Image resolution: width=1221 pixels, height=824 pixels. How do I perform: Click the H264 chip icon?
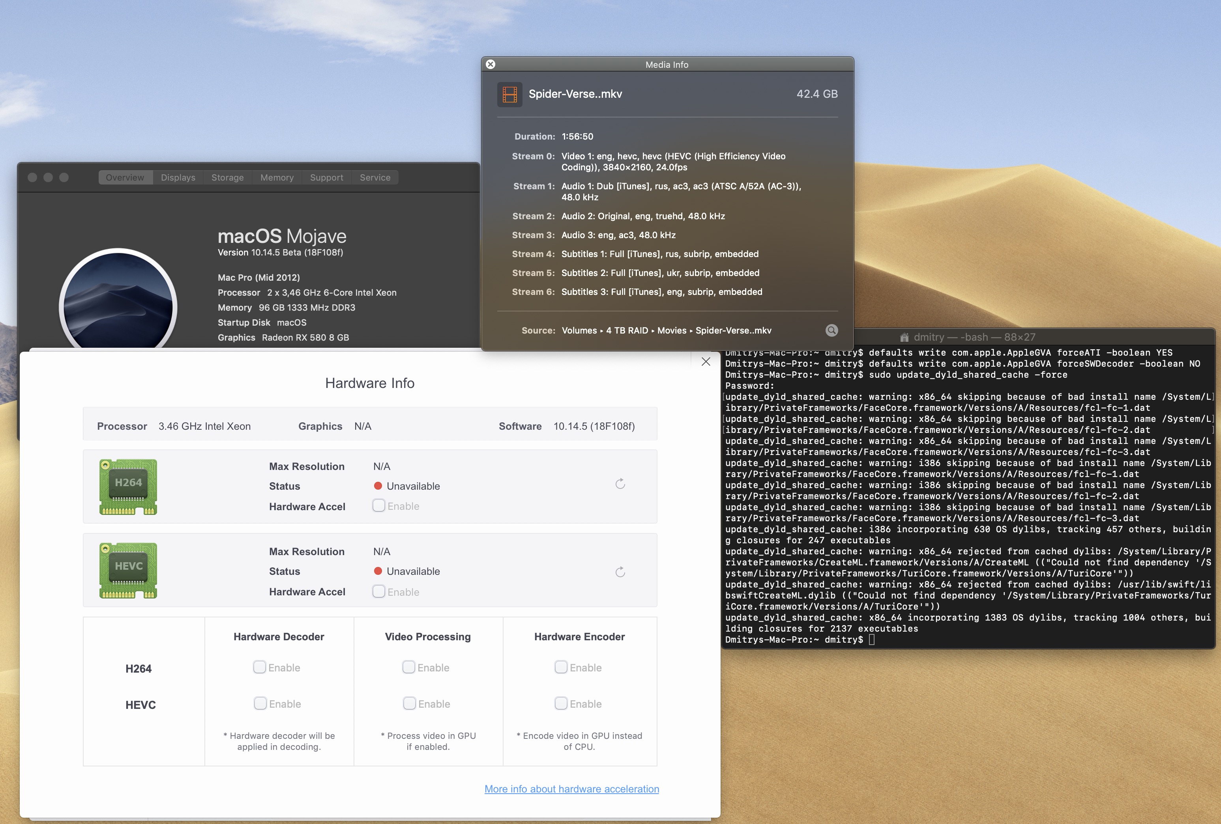(128, 487)
